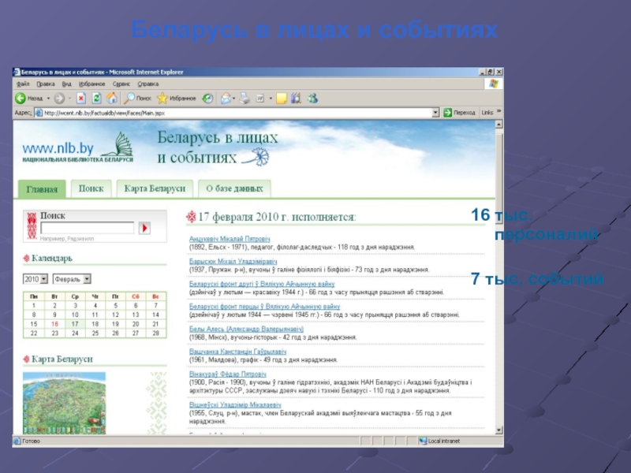
Task: Go back with the green Назад arrow
Action: (x=28, y=98)
